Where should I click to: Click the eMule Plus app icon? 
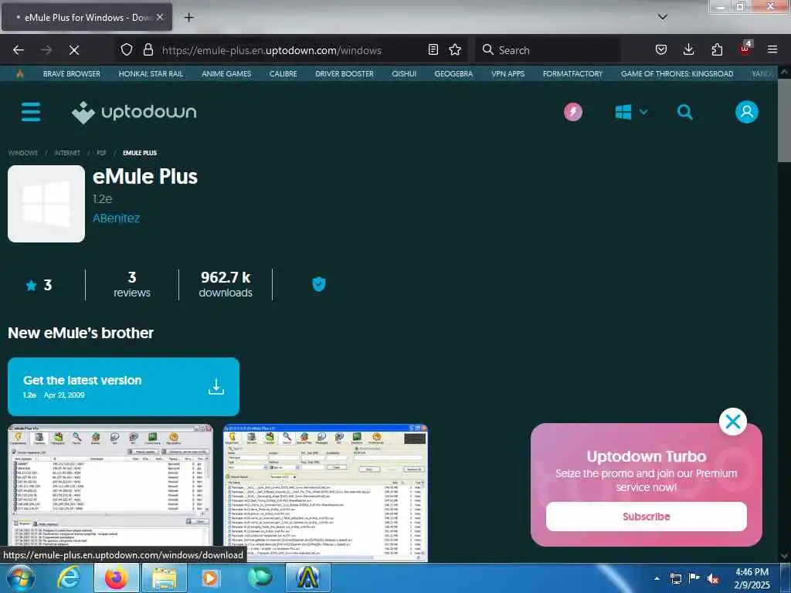(46, 204)
